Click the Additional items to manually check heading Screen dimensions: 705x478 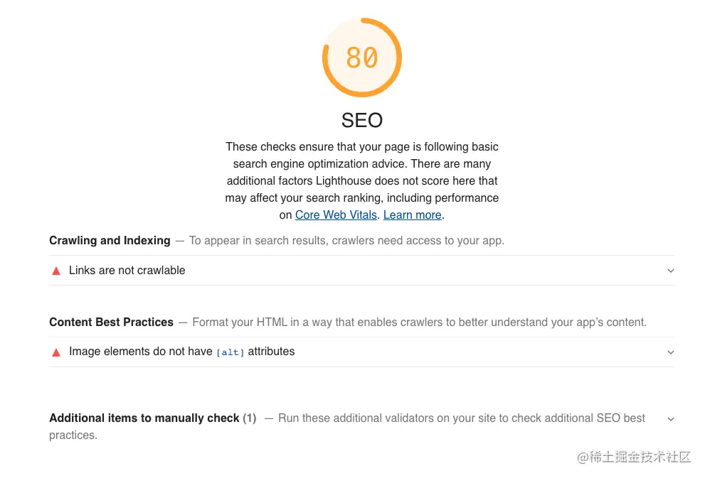coord(144,418)
